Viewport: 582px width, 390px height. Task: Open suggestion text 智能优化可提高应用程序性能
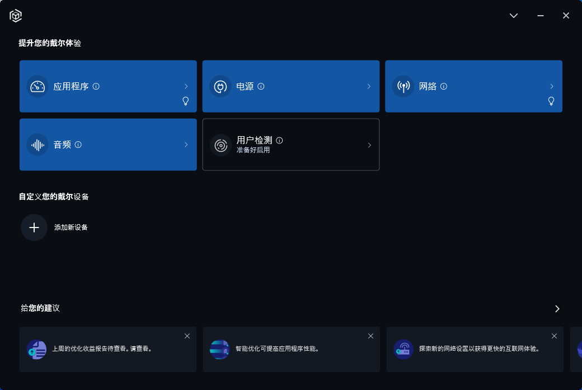tap(278, 349)
